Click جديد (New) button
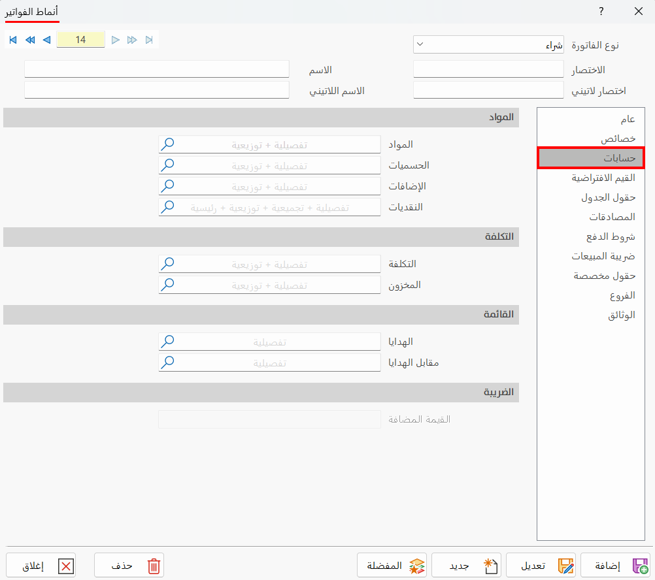The height and width of the screenshot is (580, 655). click(x=466, y=566)
